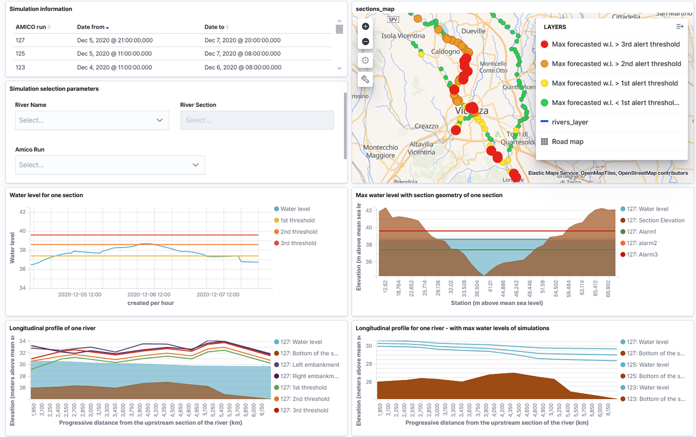696x437 pixels.
Task: Toggle 127: Left embankment legend item
Action: 307,365
